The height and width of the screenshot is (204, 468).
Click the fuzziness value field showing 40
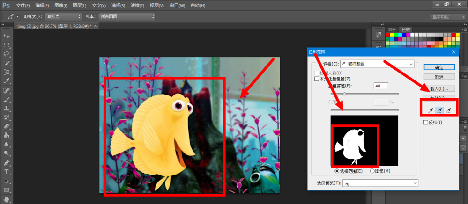pyautogui.click(x=380, y=86)
